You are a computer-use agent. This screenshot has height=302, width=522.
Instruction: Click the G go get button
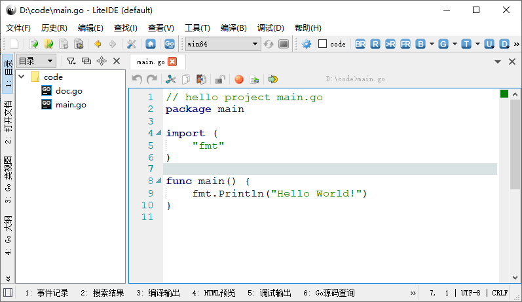pos(443,44)
